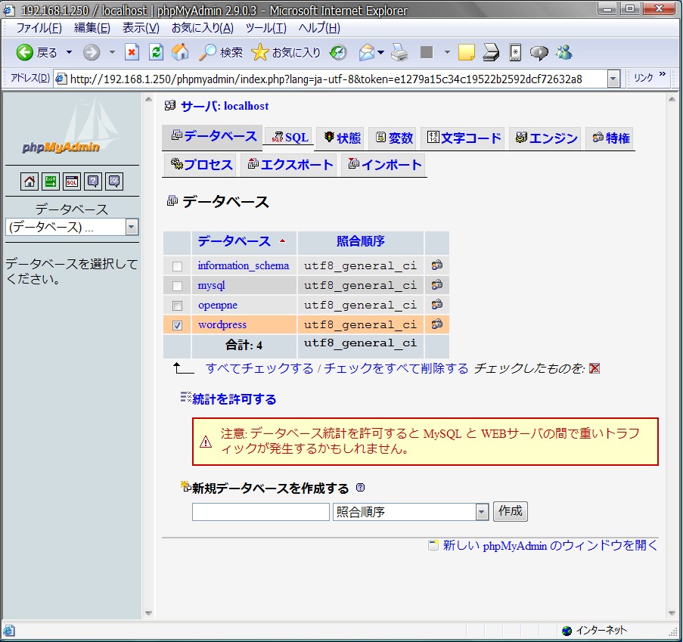The width and height of the screenshot is (683, 642).
Task: Switch to the エクスポート export tab
Action: (x=290, y=165)
